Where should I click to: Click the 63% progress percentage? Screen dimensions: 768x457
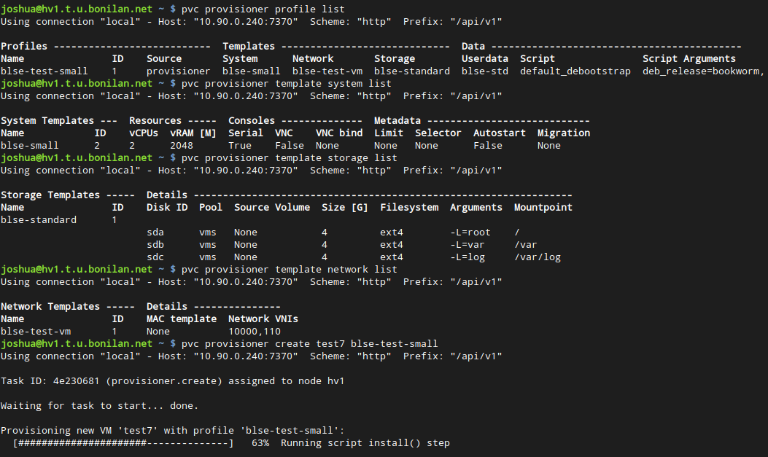[x=260, y=443]
